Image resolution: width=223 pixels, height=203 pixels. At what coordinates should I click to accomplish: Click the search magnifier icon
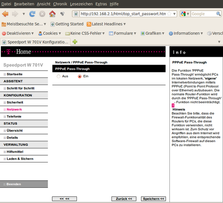(218, 14)
